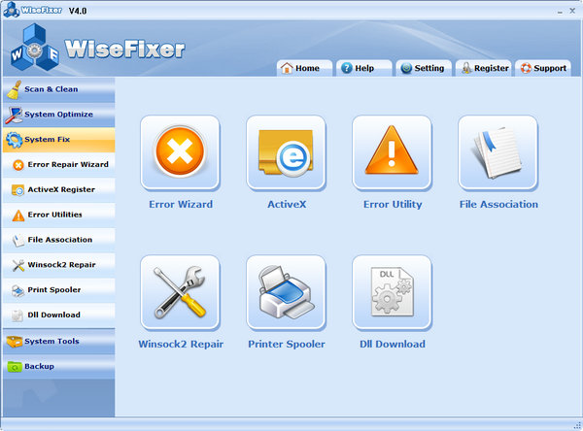
Task: Open the Backup sidebar section
Action: [56, 367]
